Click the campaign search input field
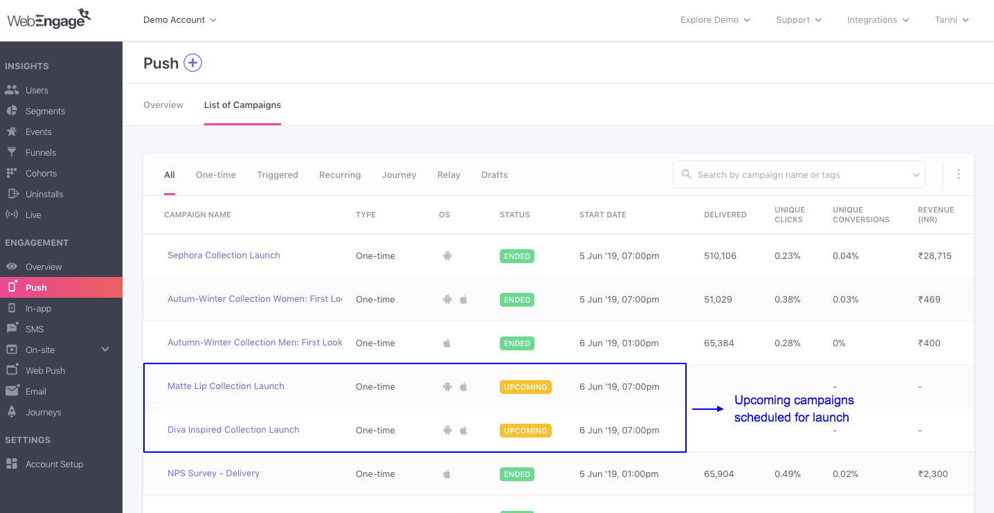994x513 pixels. [799, 175]
